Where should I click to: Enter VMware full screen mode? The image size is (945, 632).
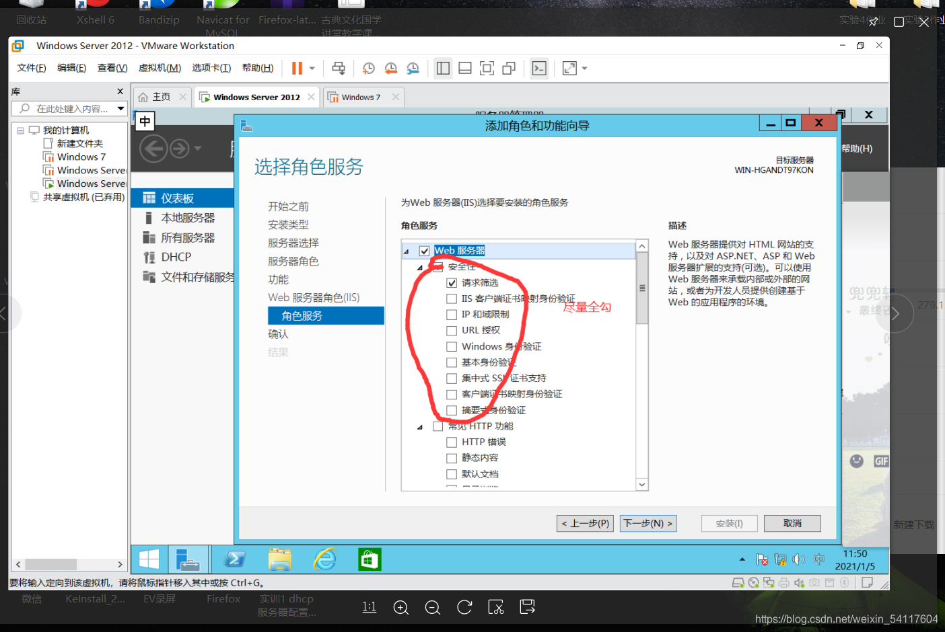click(487, 68)
